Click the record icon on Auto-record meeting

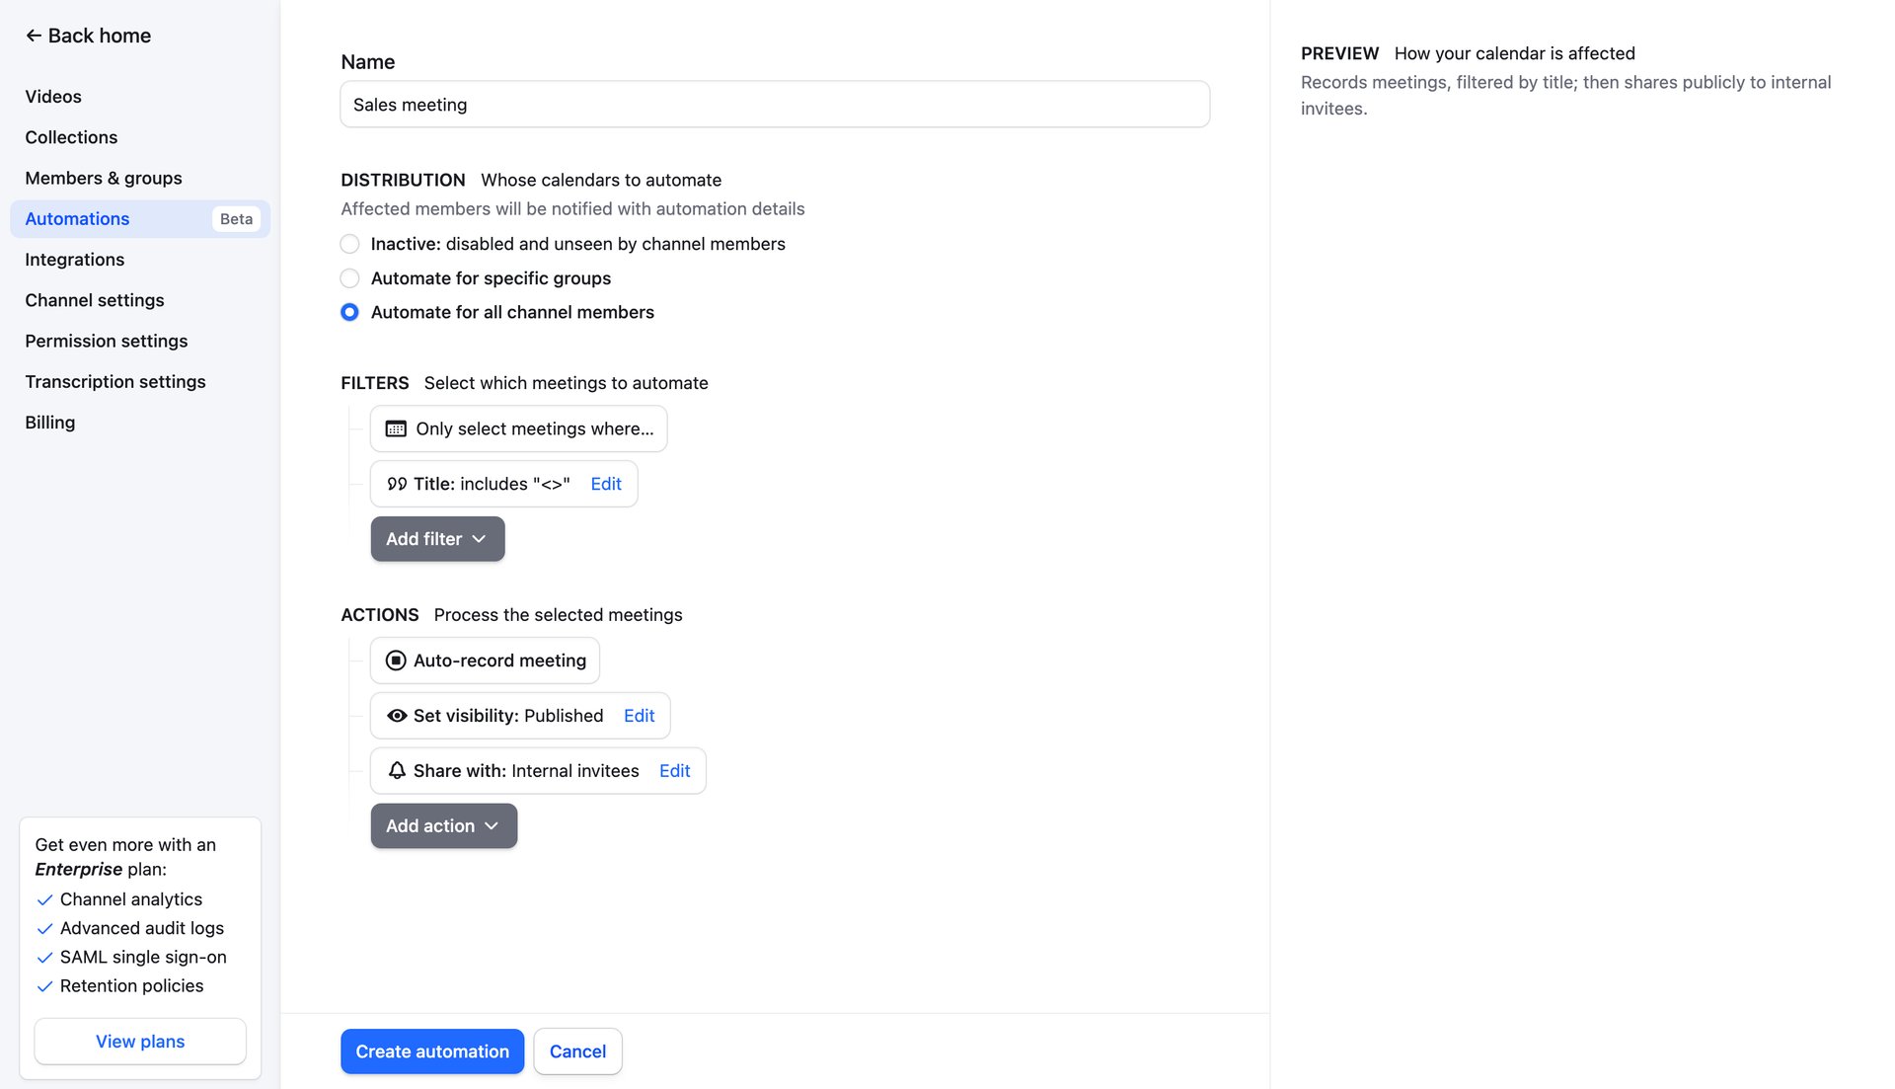(395, 660)
